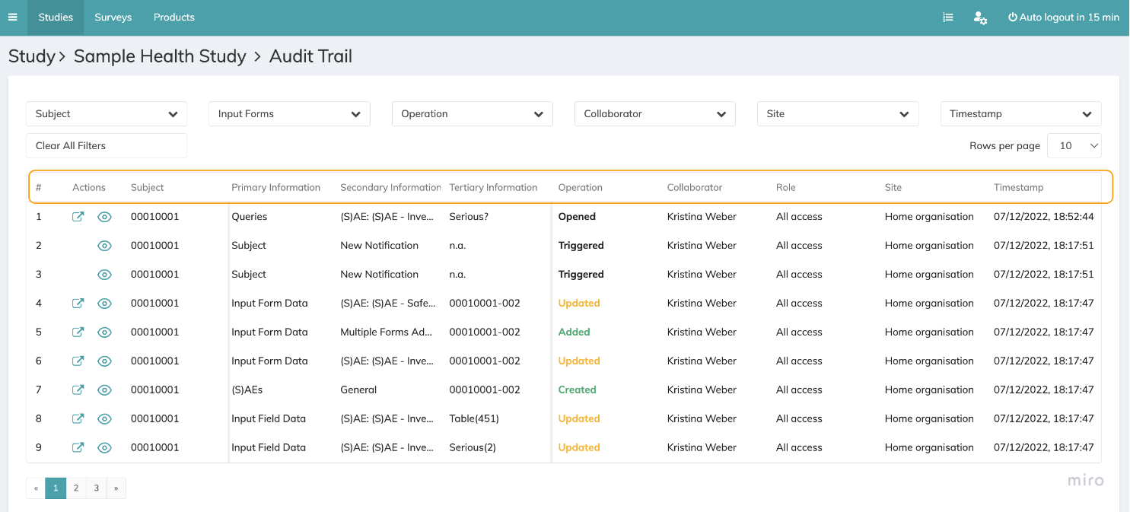The image size is (1130, 512).
Task: View details eye icon for row 5
Action: tap(105, 332)
